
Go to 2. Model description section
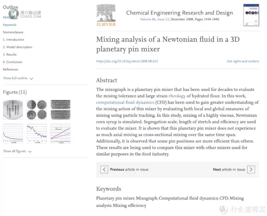[x=17, y=47]
